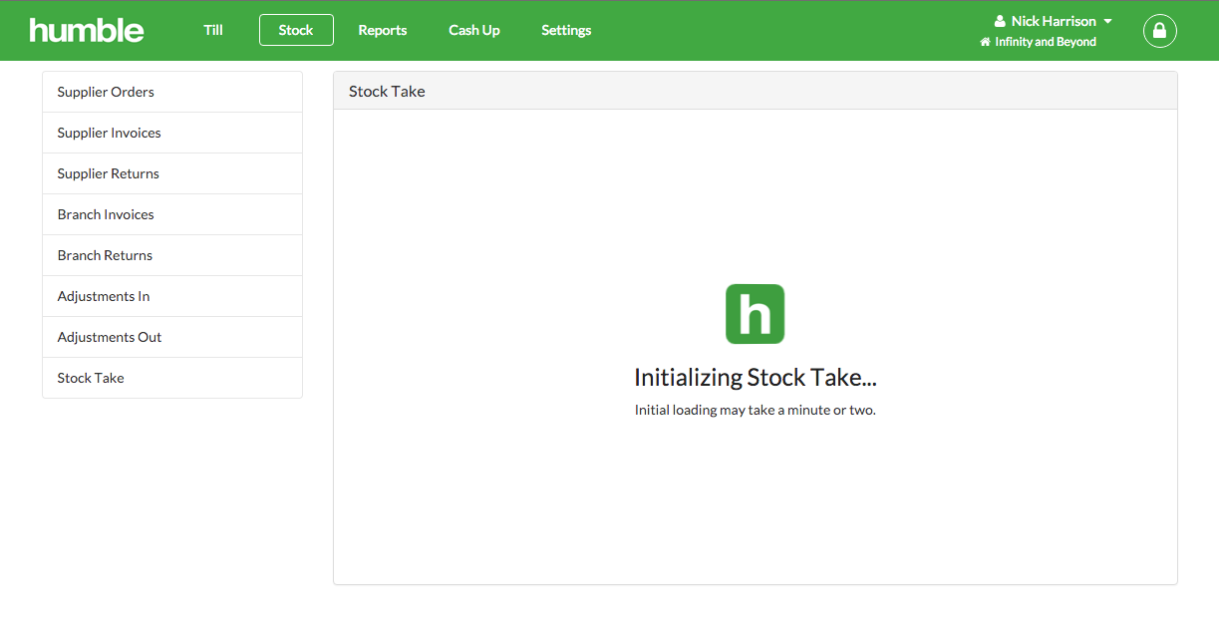The height and width of the screenshot is (622, 1219).
Task: Select Stock Take in the sidebar
Action: tap(172, 378)
